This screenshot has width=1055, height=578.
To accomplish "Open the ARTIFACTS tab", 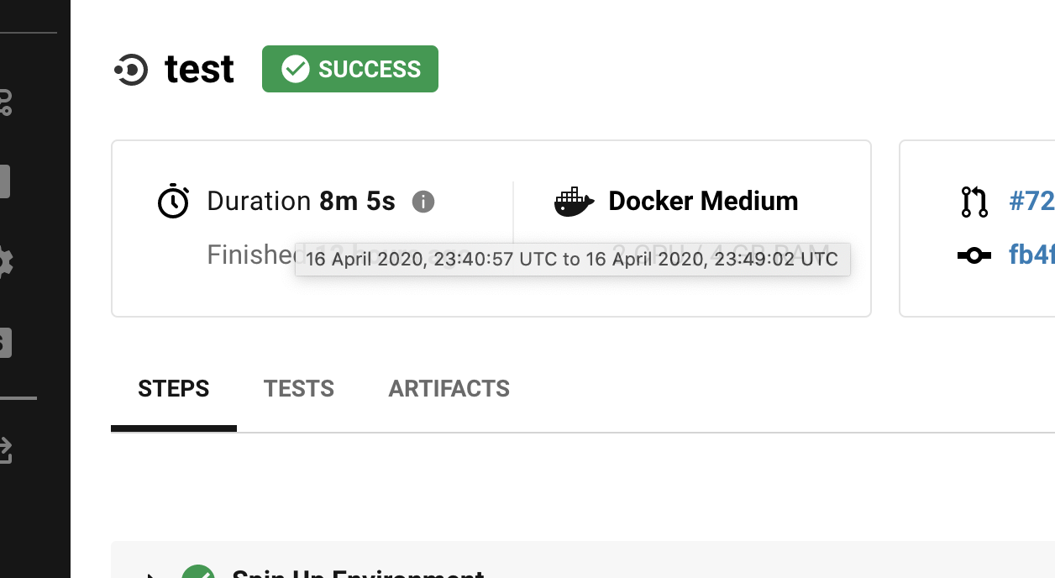I will (x=449, y=389).
